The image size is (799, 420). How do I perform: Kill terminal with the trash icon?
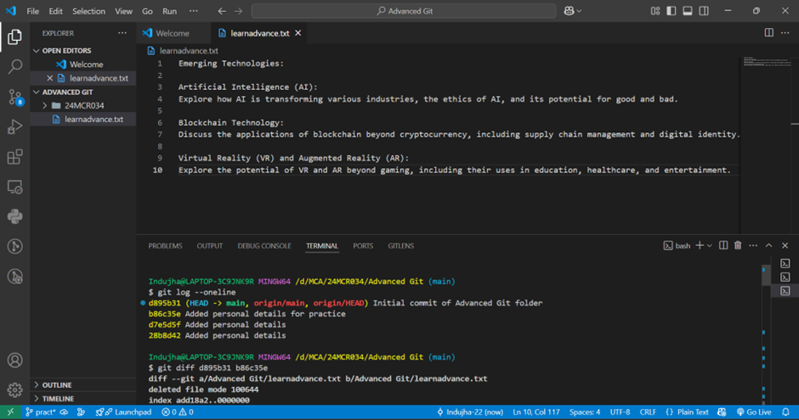click(738, 245)
